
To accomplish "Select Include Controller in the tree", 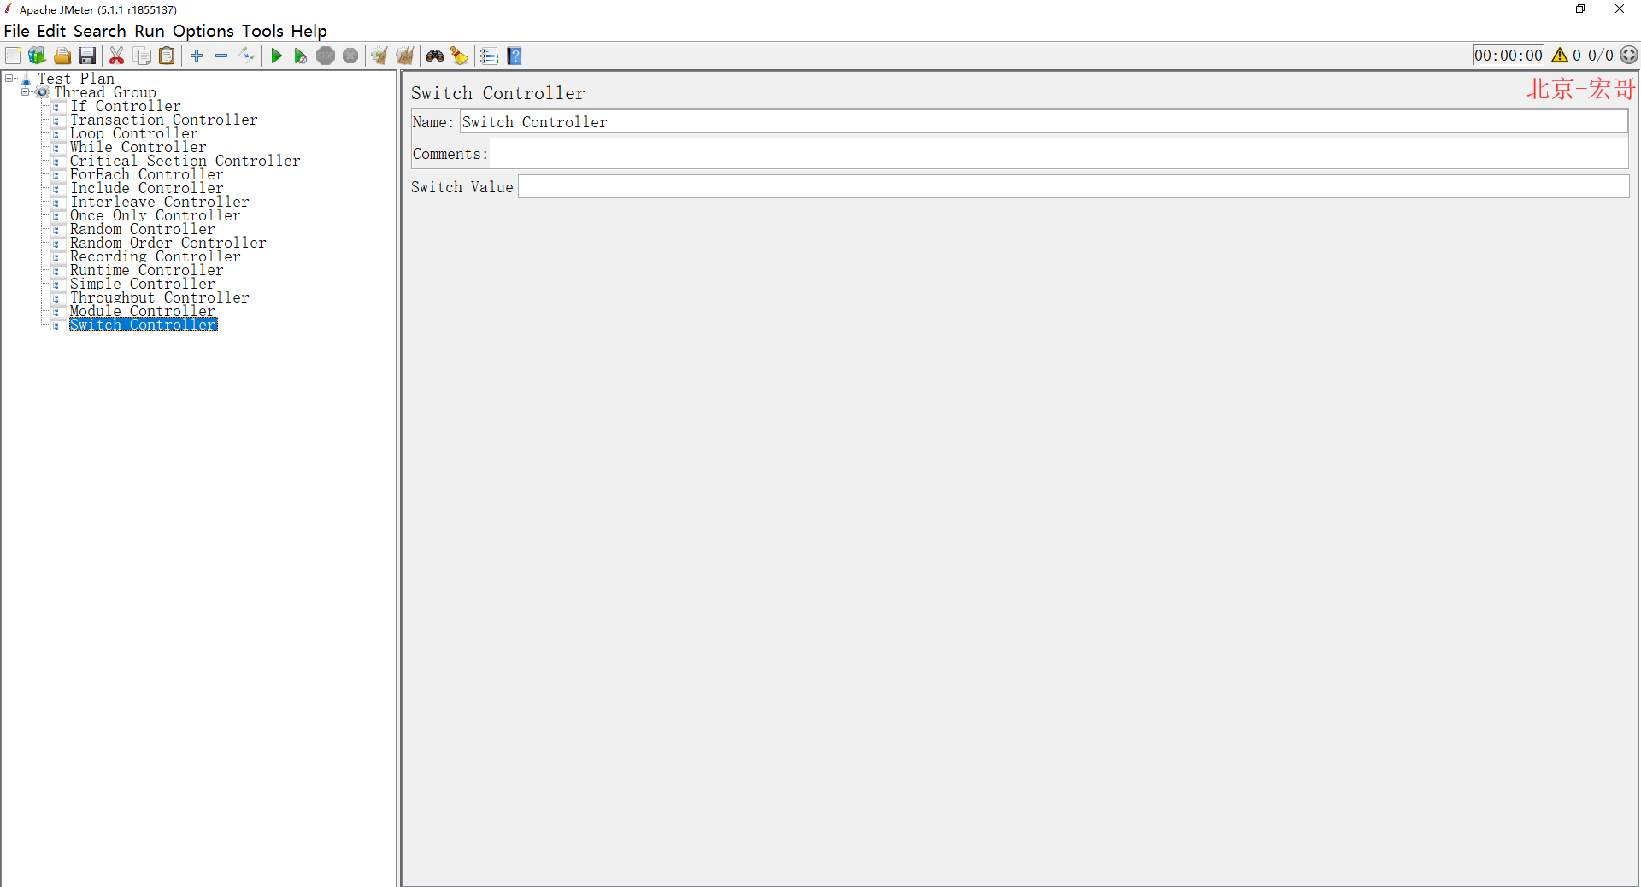I will click(x=147, y=188).
